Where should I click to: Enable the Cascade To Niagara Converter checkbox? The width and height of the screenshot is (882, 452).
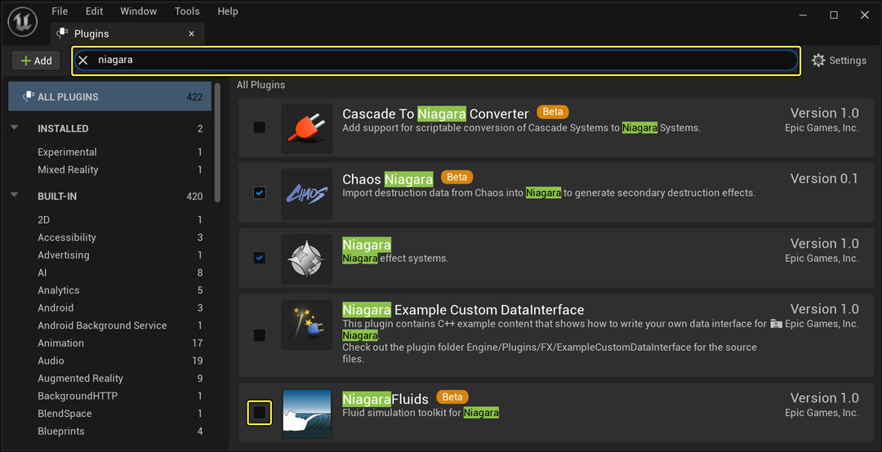259,127
